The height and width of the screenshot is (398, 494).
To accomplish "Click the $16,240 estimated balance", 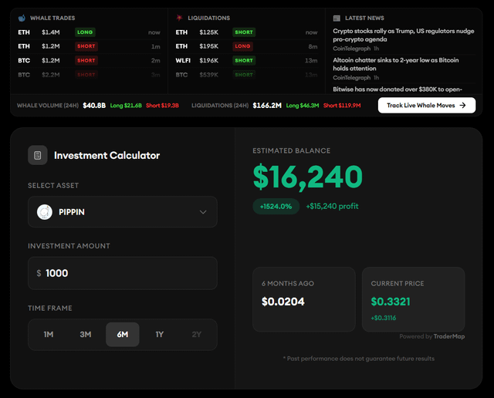I will [308, 177].
